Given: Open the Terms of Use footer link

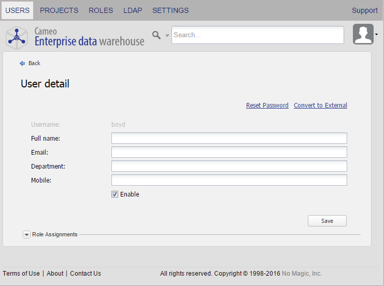Looking at the screenshot, I should [21, 274].
